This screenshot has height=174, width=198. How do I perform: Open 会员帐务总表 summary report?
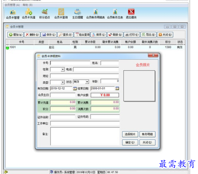(x=115, y=14)
